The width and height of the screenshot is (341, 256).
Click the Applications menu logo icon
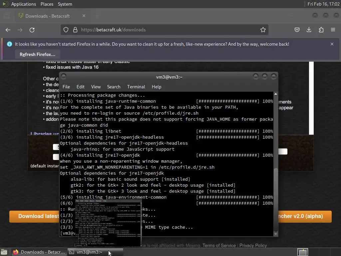click(x=5, y=4)
